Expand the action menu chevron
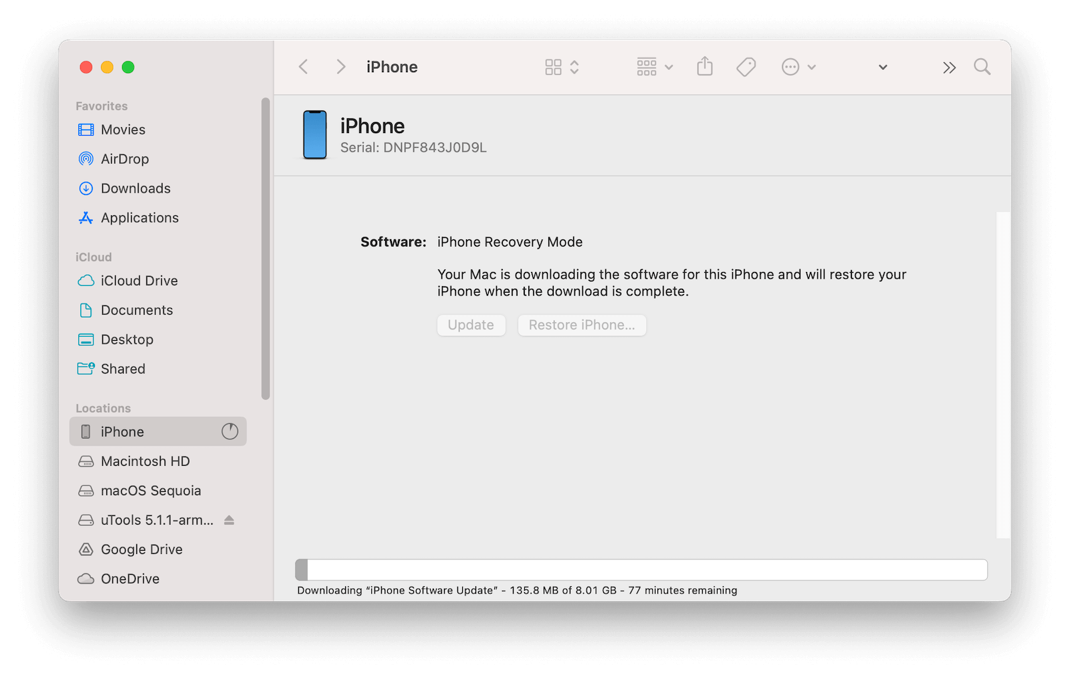The height and width of the screenshot is (679, 1070). (x=812, y=67)
